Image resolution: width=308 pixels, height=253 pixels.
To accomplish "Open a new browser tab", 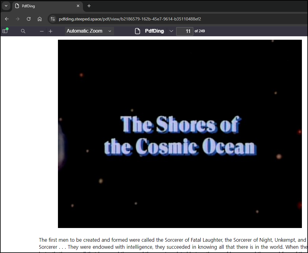I will click(89, 6).
